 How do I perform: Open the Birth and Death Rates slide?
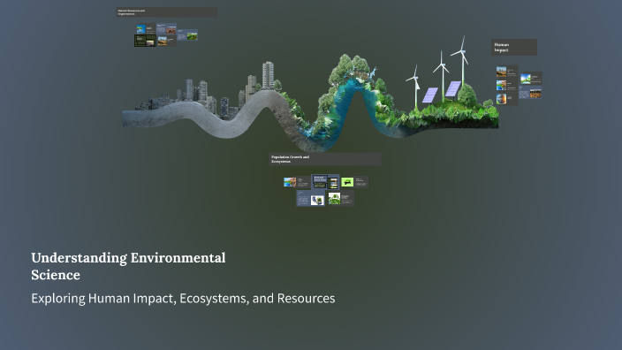pyautogui.click(x=325, y=182)
